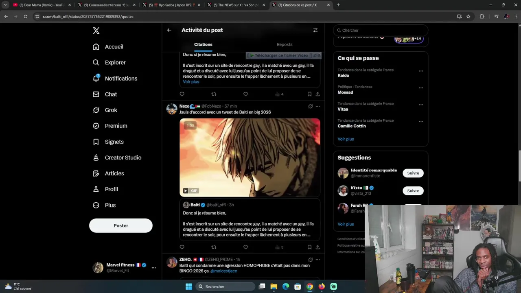Open Nezo's profile avatar
Viewport: 521px width, 293px height.
click(172, 109)
